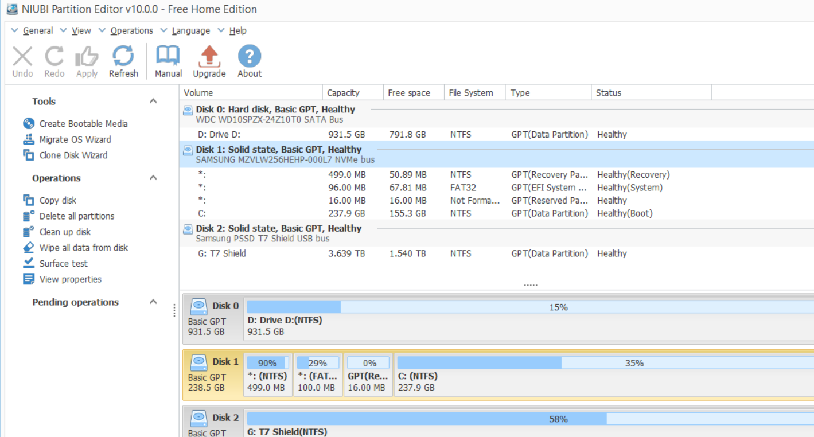Click the arrow beside Operations menu
814x437 pixels.
(102, 30)
